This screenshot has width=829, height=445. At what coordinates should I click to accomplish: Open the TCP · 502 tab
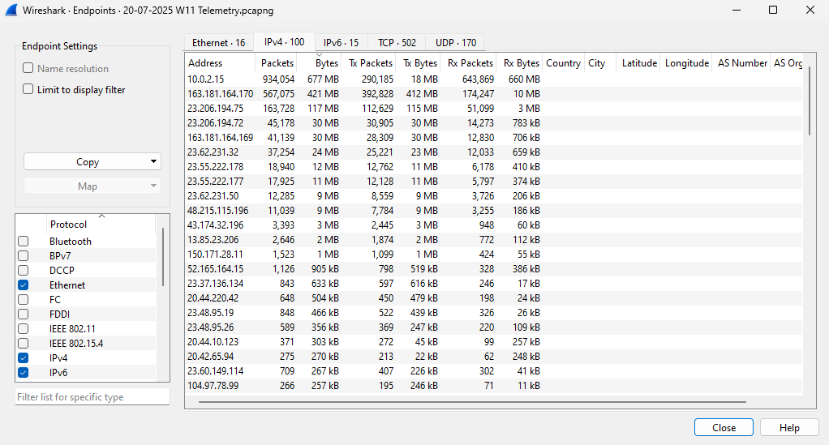[397, 43]
